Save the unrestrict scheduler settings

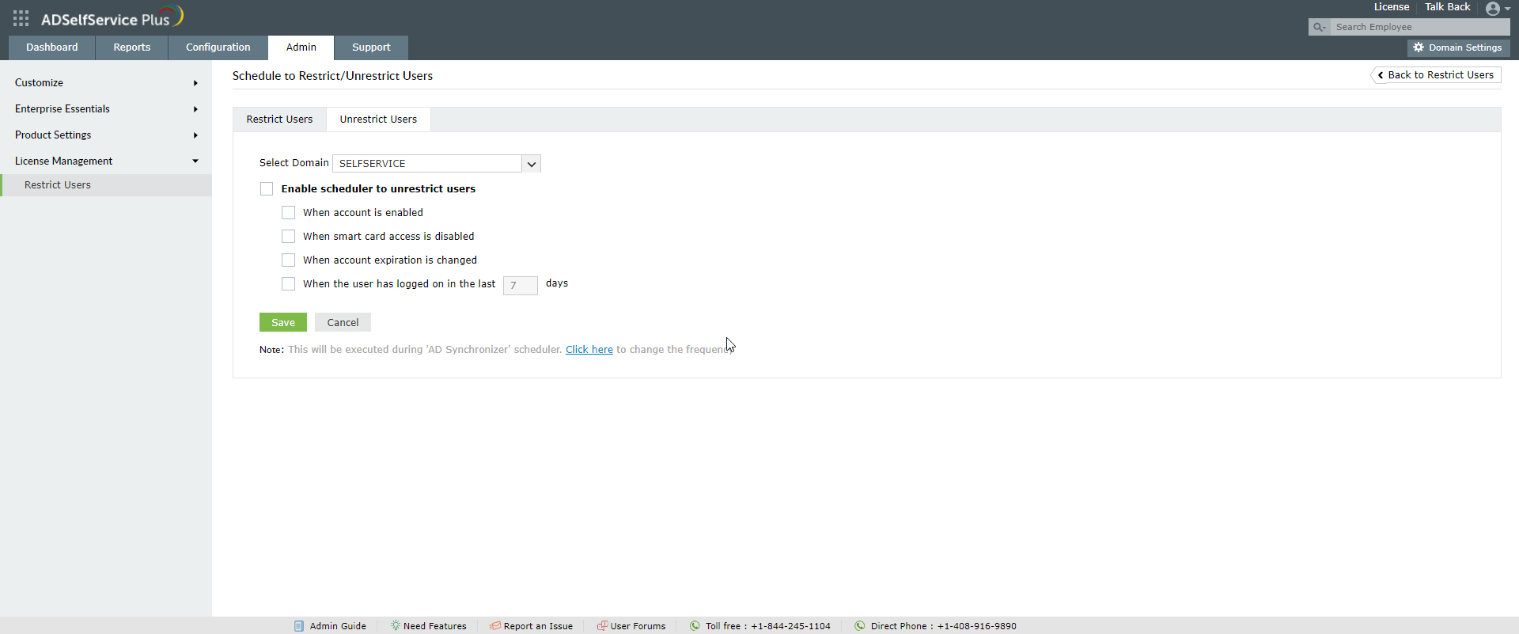click(283, 323)
